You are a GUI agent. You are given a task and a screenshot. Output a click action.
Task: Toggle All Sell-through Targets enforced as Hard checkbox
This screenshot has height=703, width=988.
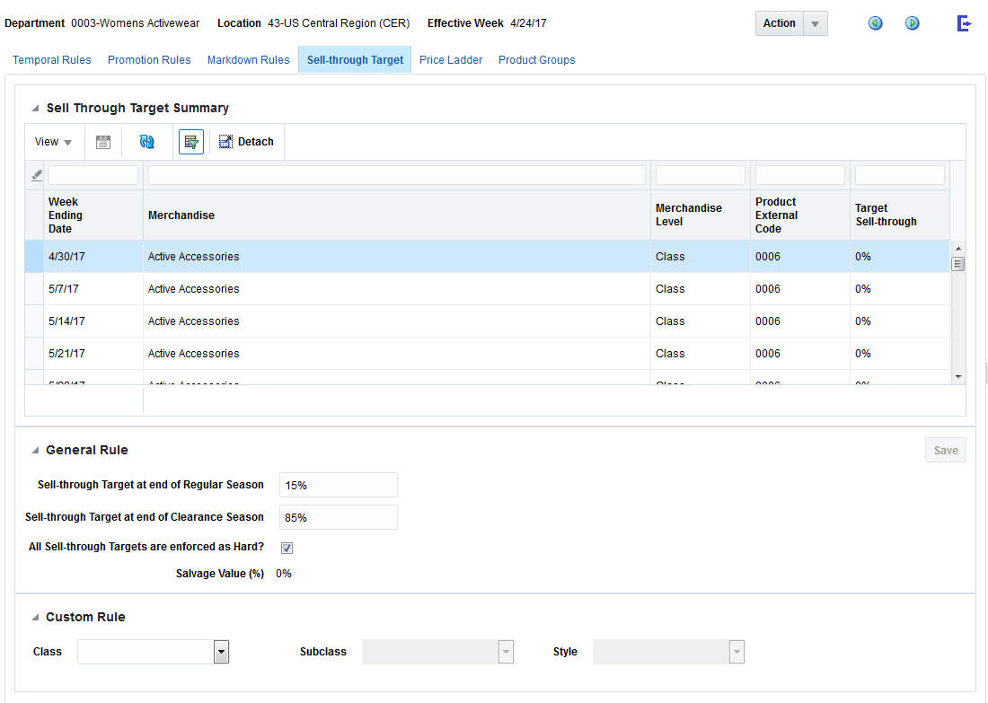[287, 548]
